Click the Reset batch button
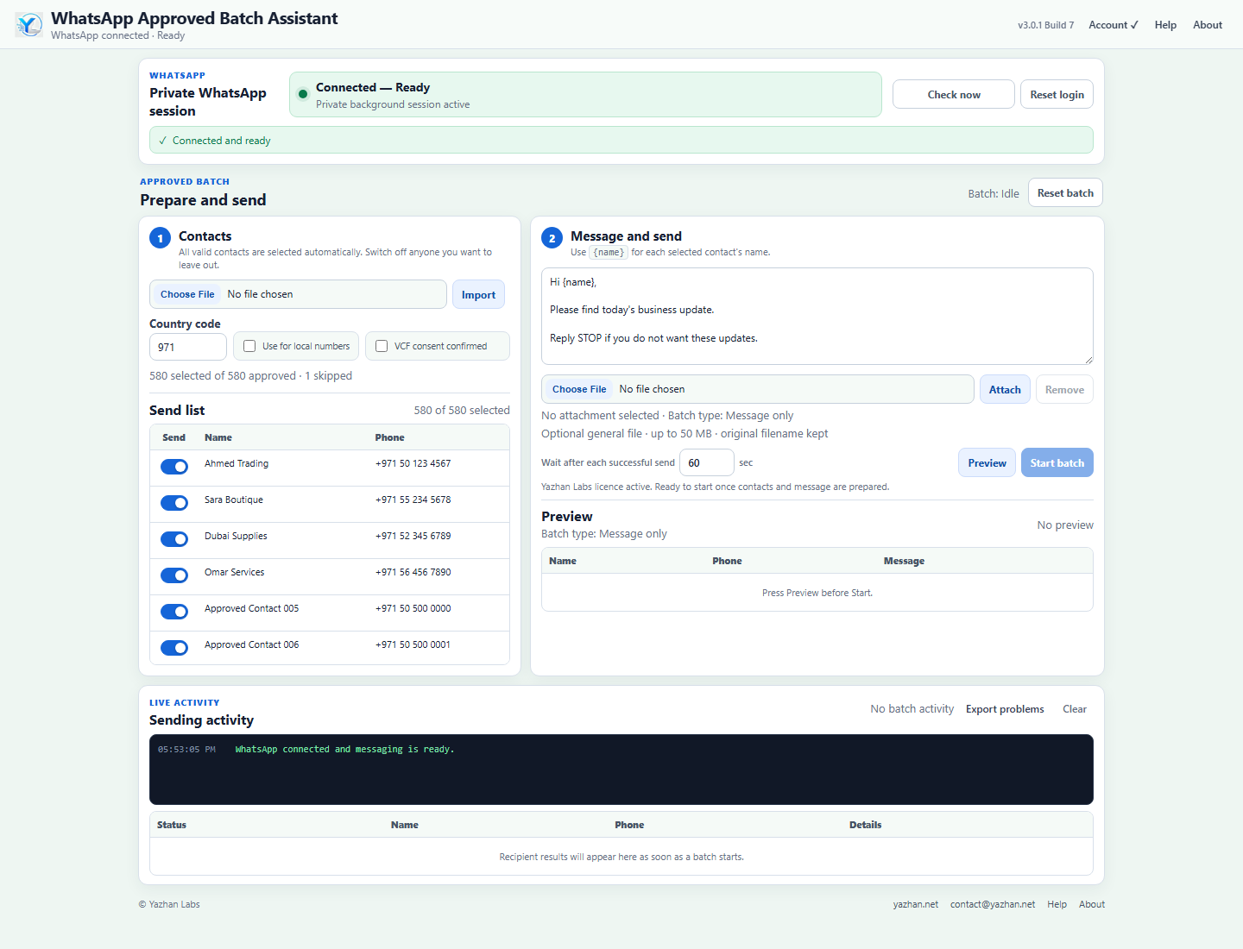The width and height of the screenshot is (1243, 949). pyautogui.click(x=1065, y=193)
